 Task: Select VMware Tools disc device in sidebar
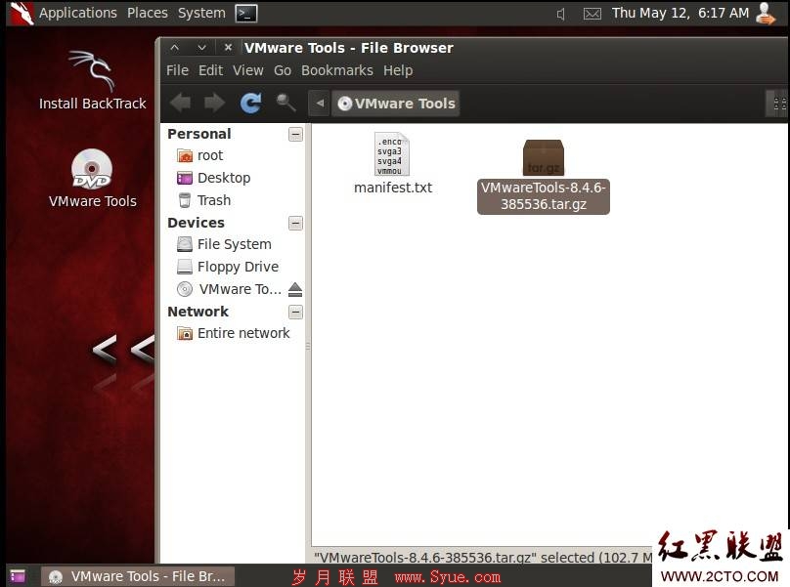pos(229,289)
